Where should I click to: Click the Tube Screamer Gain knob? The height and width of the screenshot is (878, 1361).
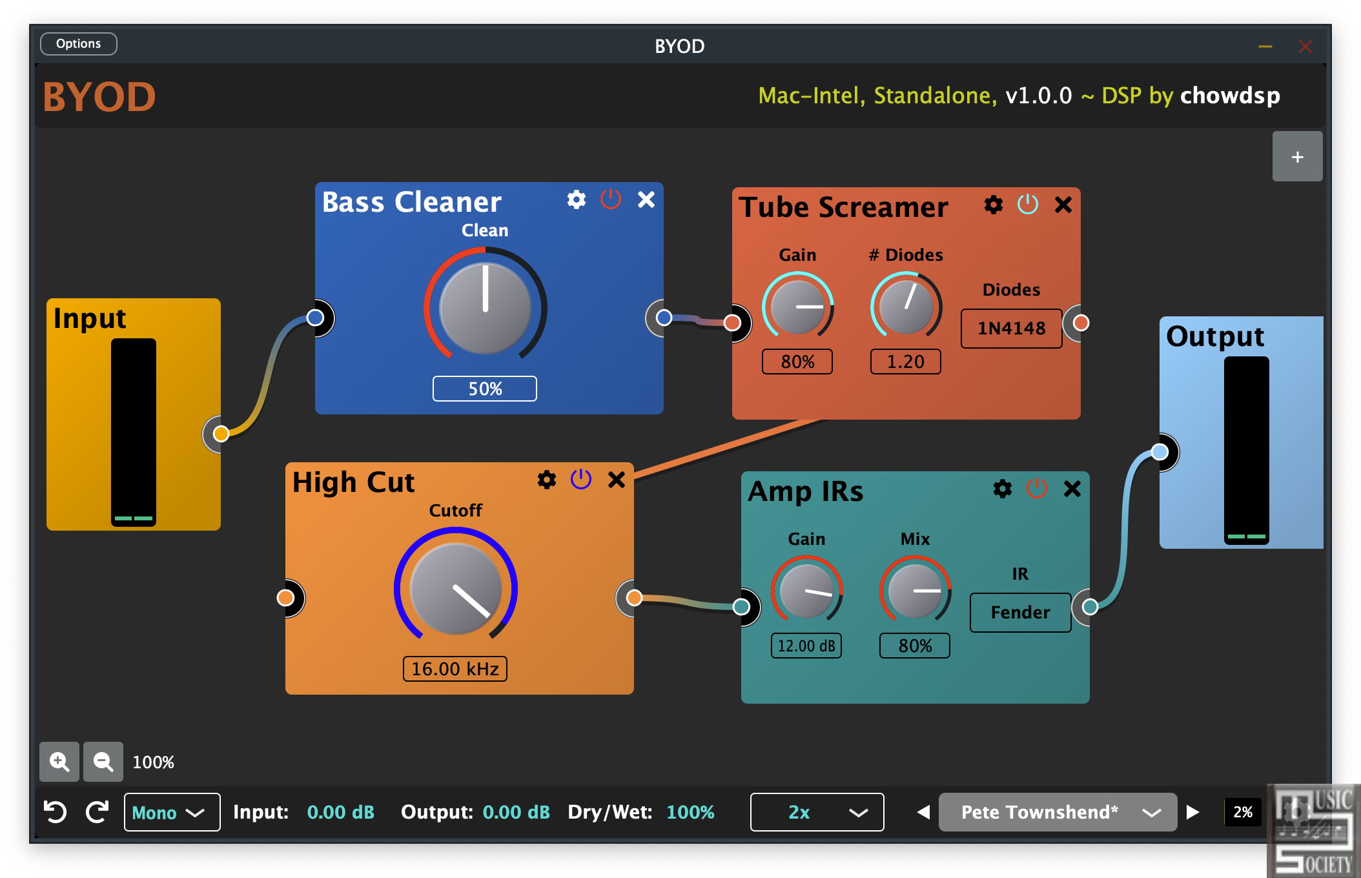click(798, 307)
